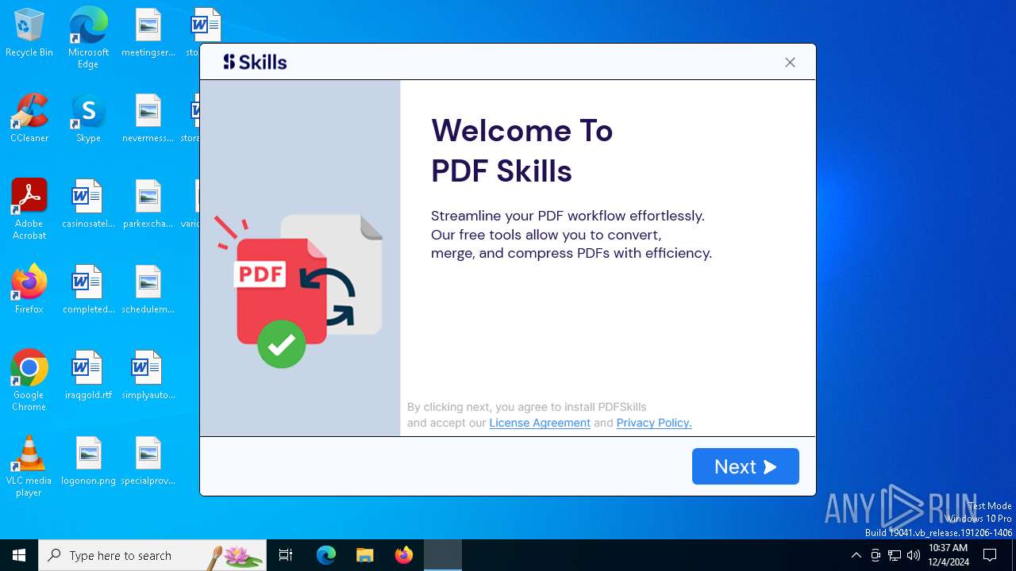This screenshot has width=1016, height=571.
Task: Launch Edge from the taskbar
Action: (x=326, y=555)
